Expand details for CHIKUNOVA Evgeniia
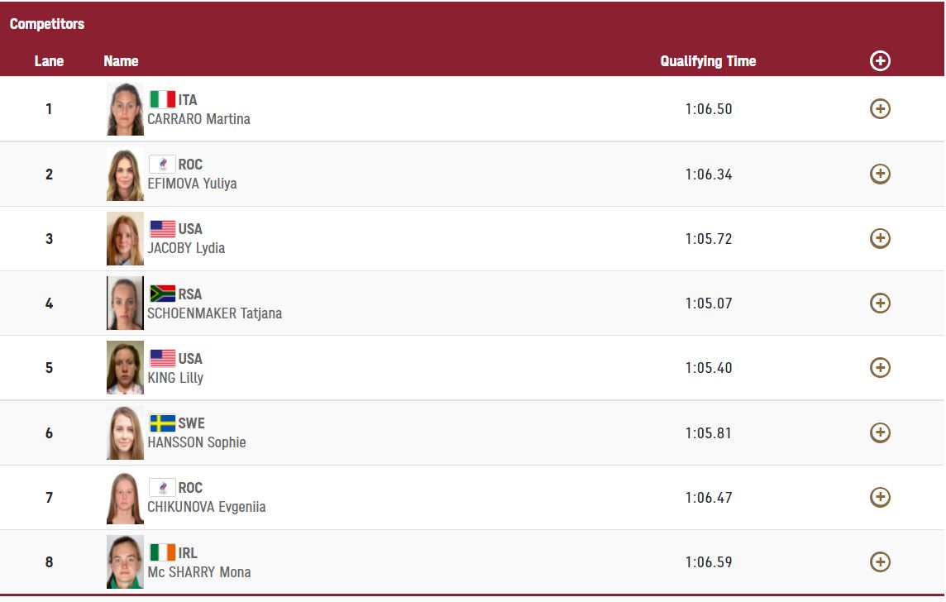The height and width of the screenshot is (602, 946). click(880, 497)
